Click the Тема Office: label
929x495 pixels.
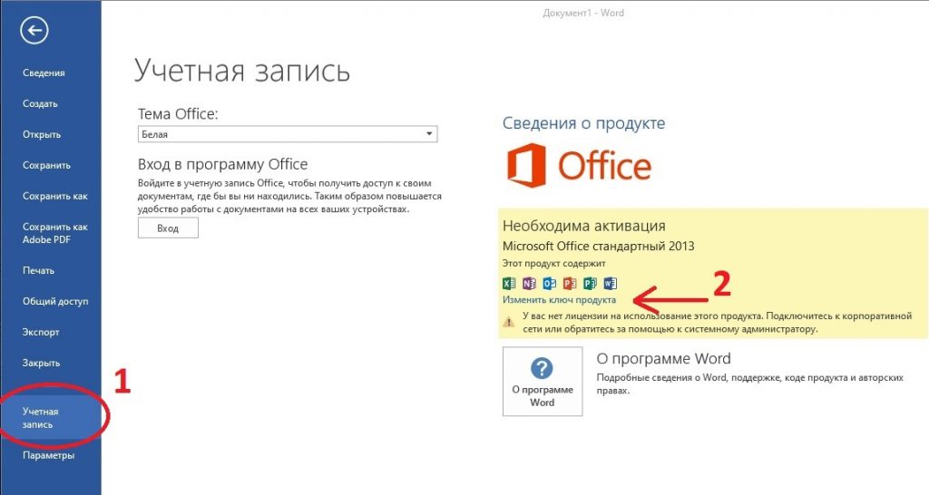click(178, 113)
